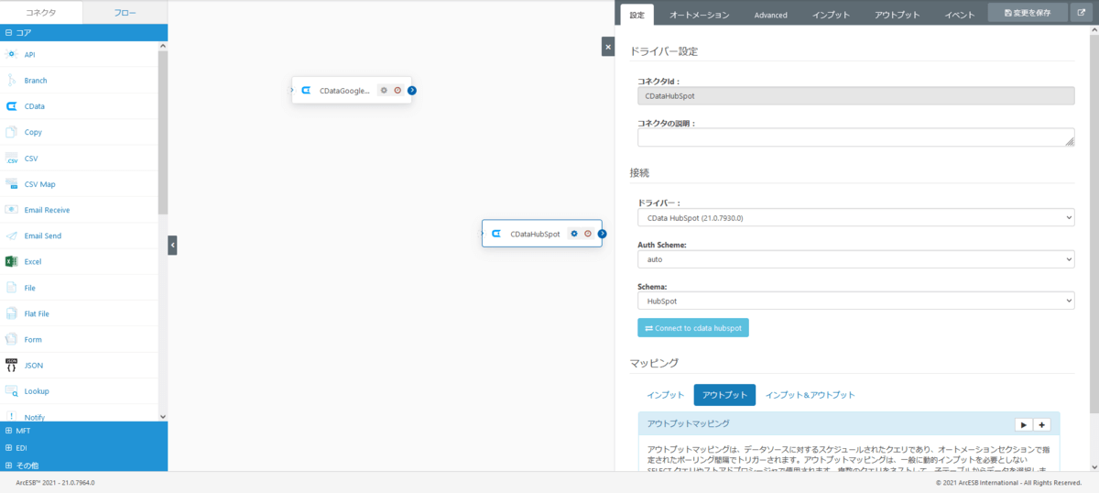Select the Form connector icon
1099x493 pixels.
click(x=12, y=339)
